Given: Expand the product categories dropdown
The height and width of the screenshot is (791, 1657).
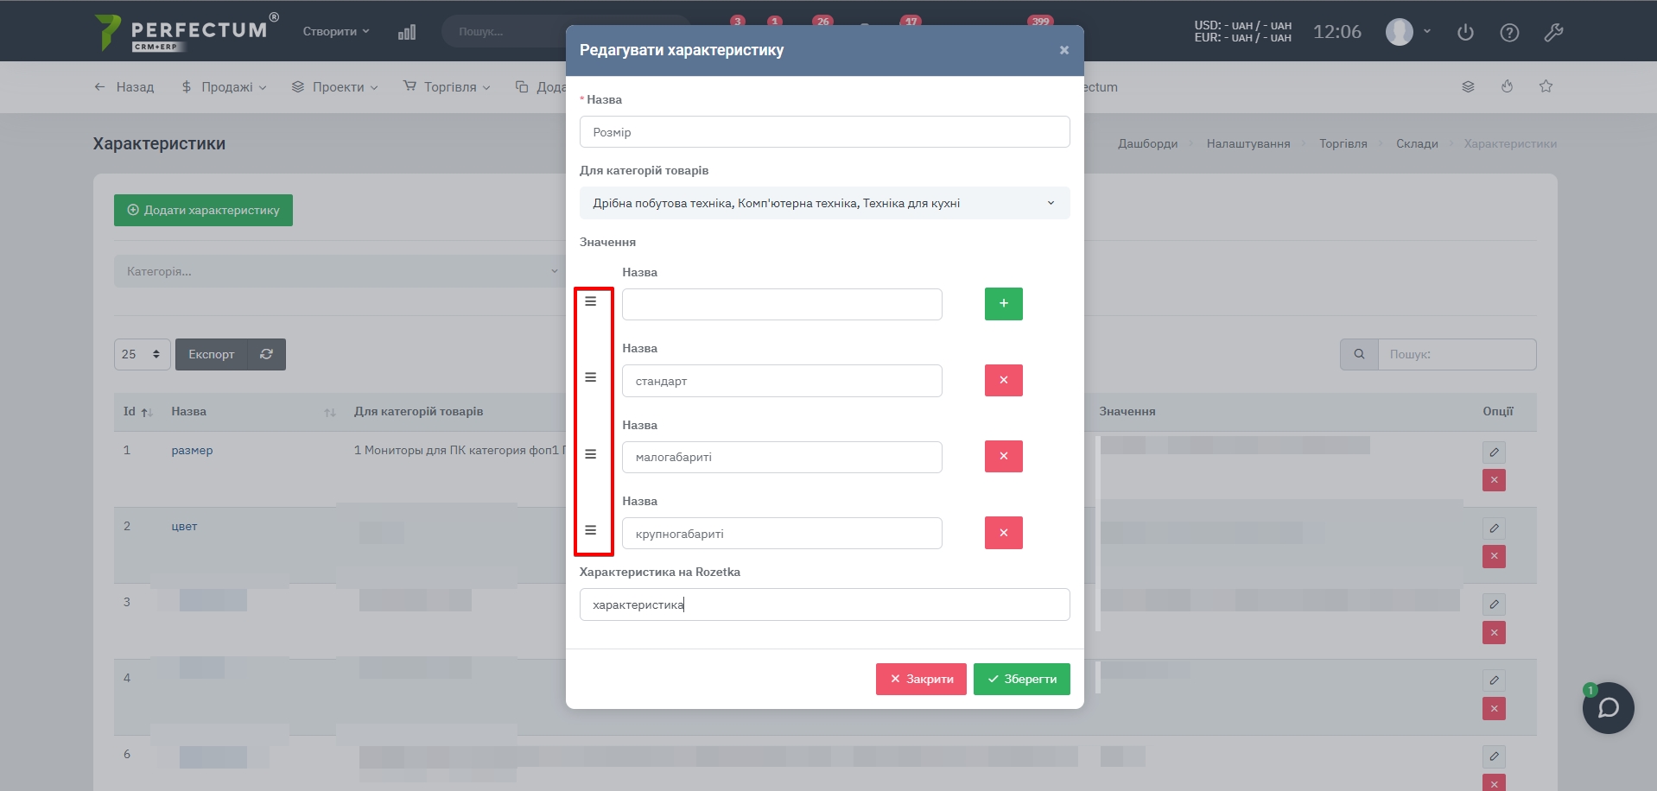Looking at the screenshot, I should point(824,203).
